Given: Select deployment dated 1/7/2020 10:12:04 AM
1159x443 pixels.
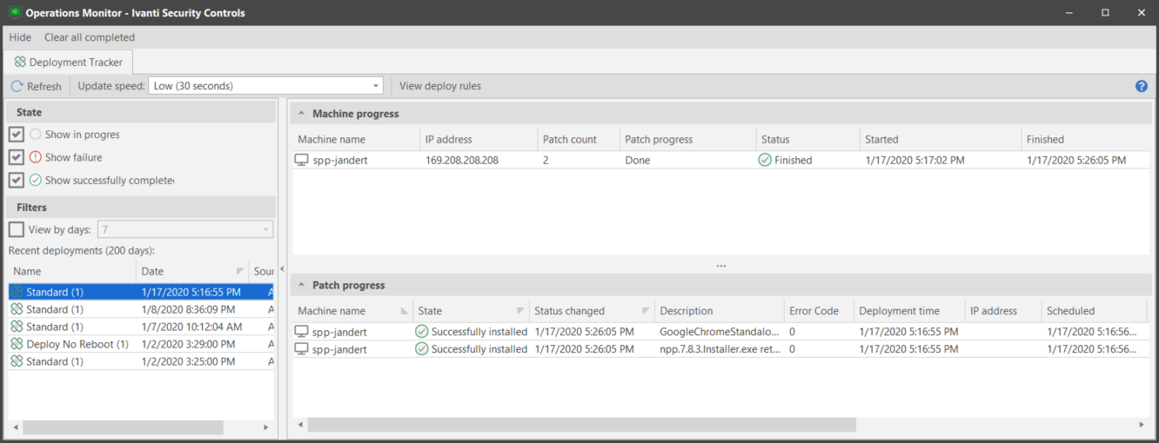Looking at the screenshot, I should click(x=191, y=327).
